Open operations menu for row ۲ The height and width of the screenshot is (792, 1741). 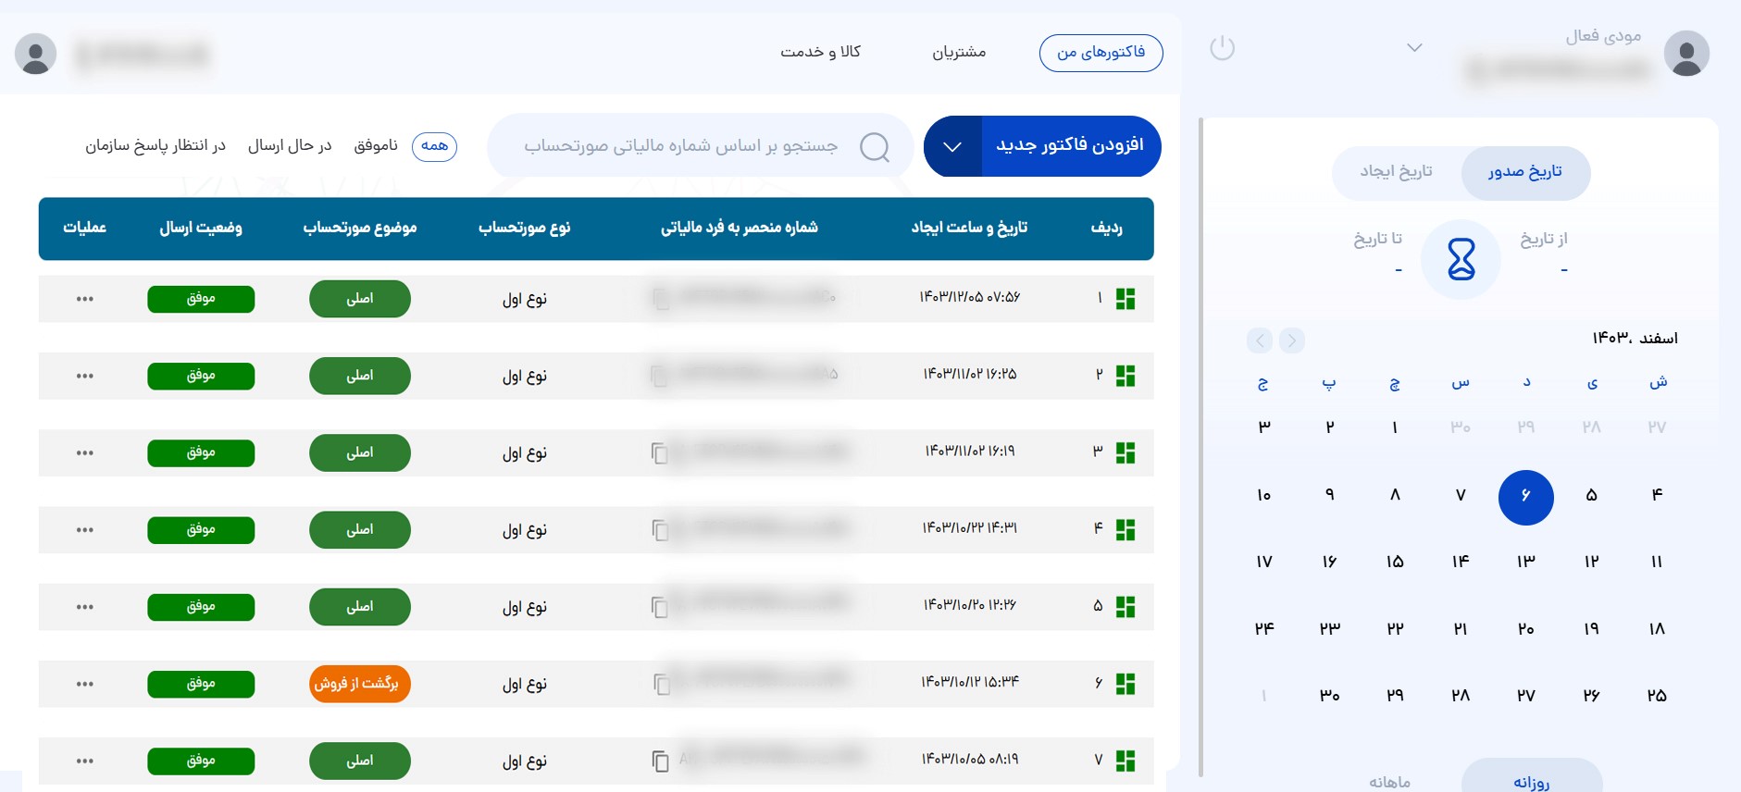(85, 376)
